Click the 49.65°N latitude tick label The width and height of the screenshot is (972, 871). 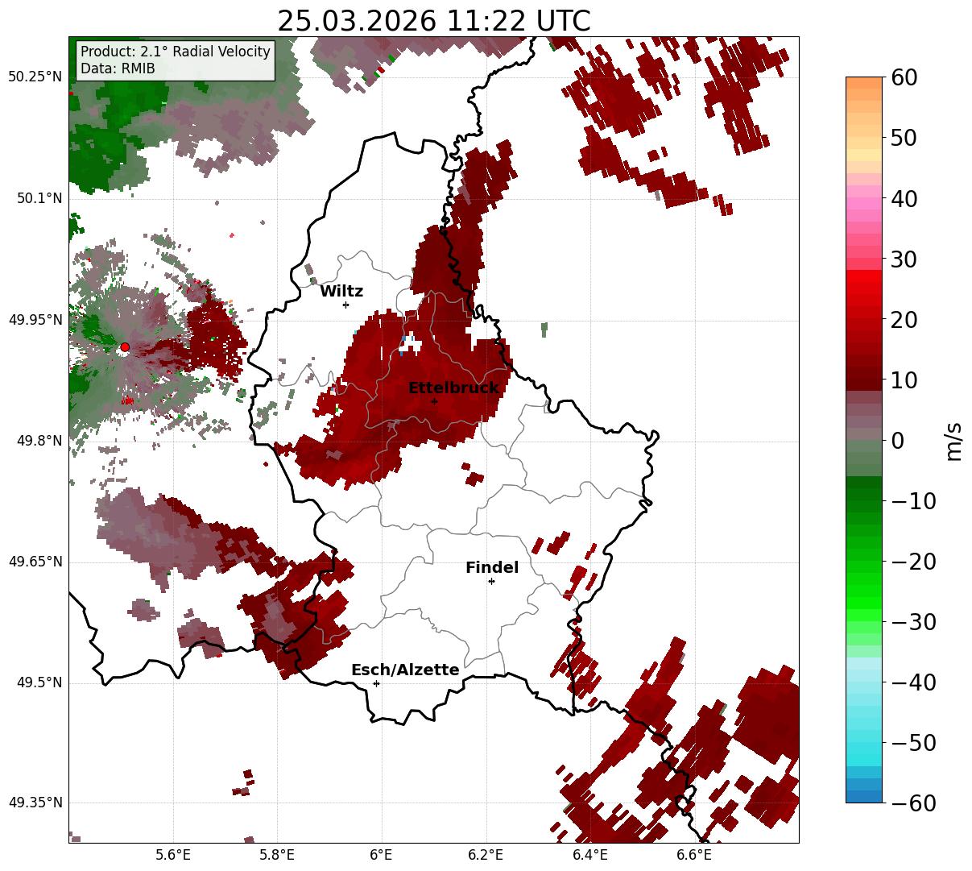[x=35, y=562]
